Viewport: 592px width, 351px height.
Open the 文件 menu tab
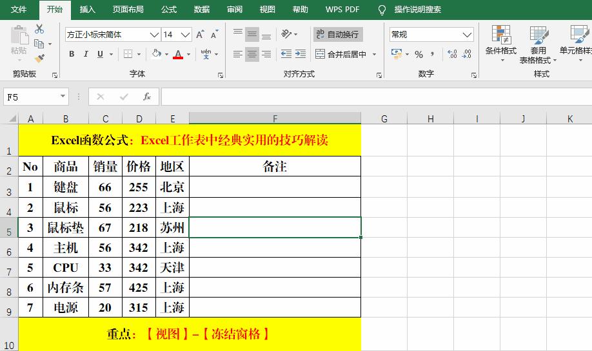[19, 10]
